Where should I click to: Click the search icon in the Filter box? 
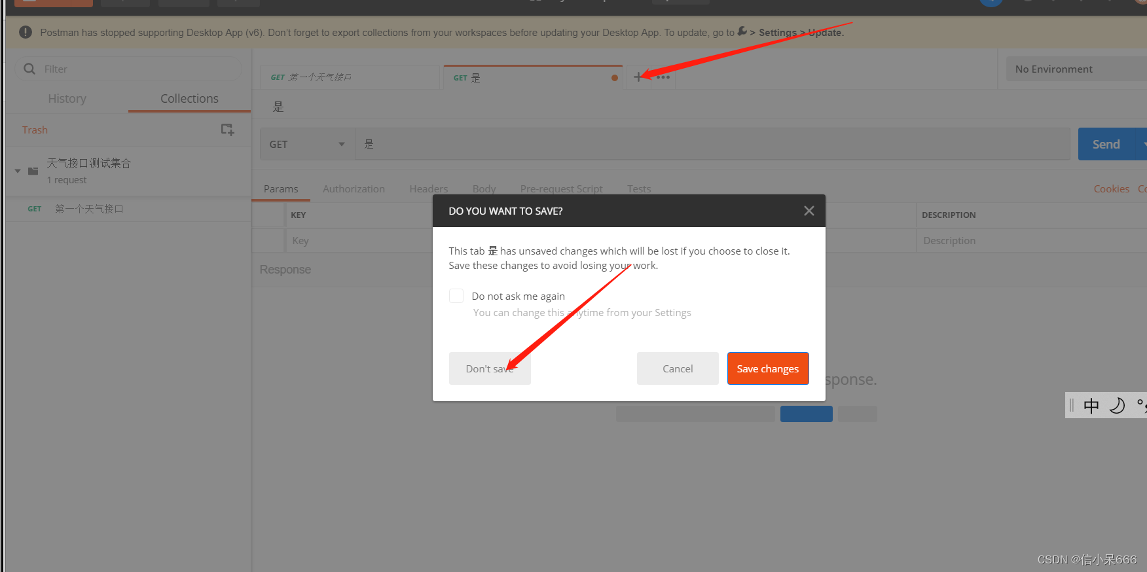(29, 69)
